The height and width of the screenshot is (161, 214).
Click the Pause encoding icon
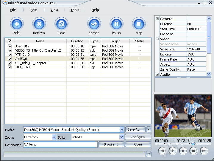[x=116, y=24]
